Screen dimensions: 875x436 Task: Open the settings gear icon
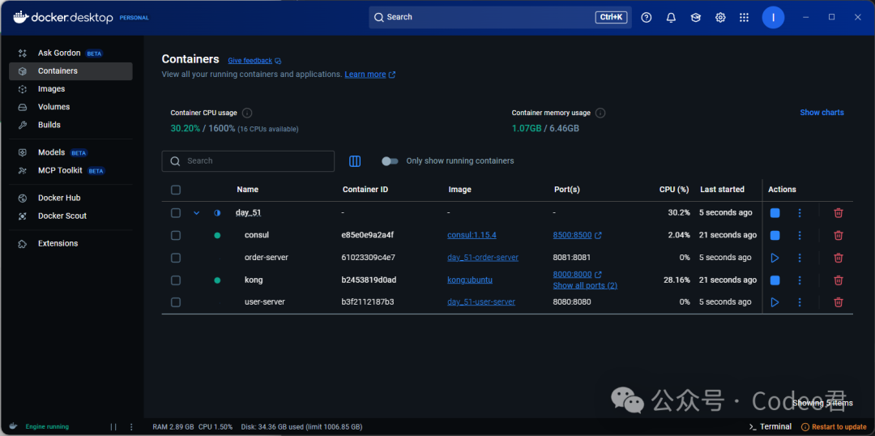tap(720, 17)
